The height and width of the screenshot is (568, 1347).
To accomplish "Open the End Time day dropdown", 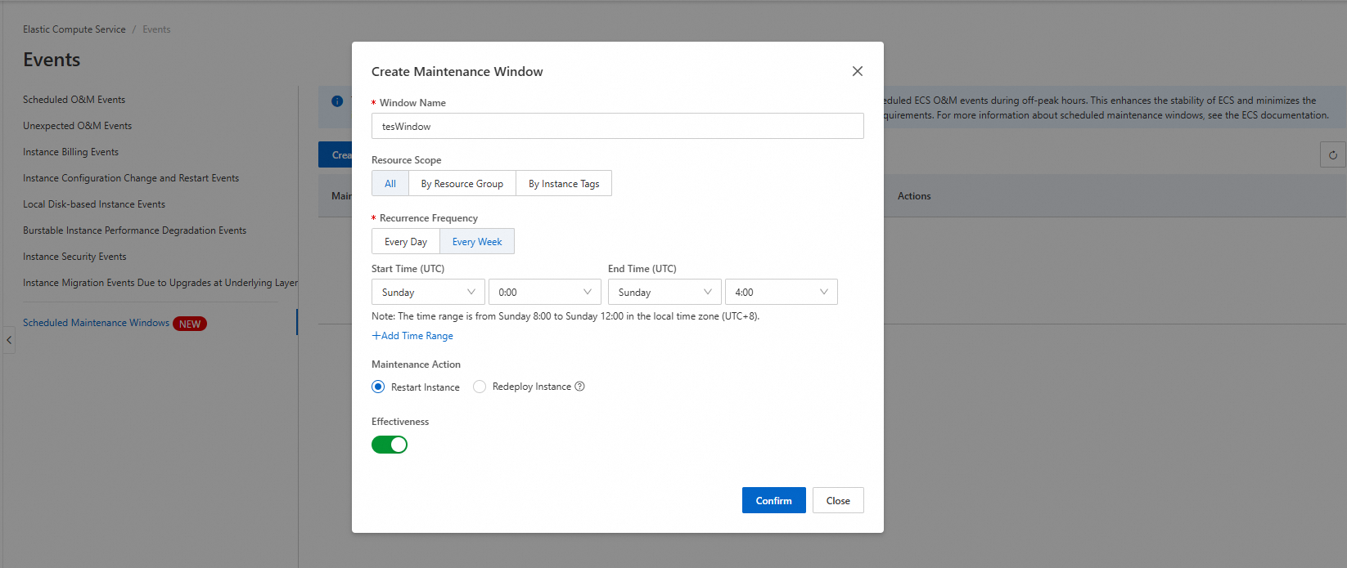I will [x=664, y=292].
